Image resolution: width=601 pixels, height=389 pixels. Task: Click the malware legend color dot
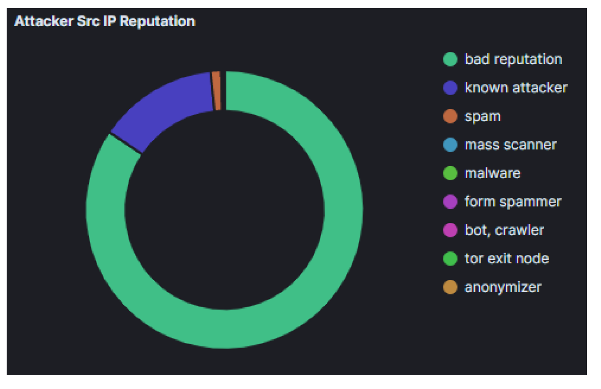tap(450, 173)
